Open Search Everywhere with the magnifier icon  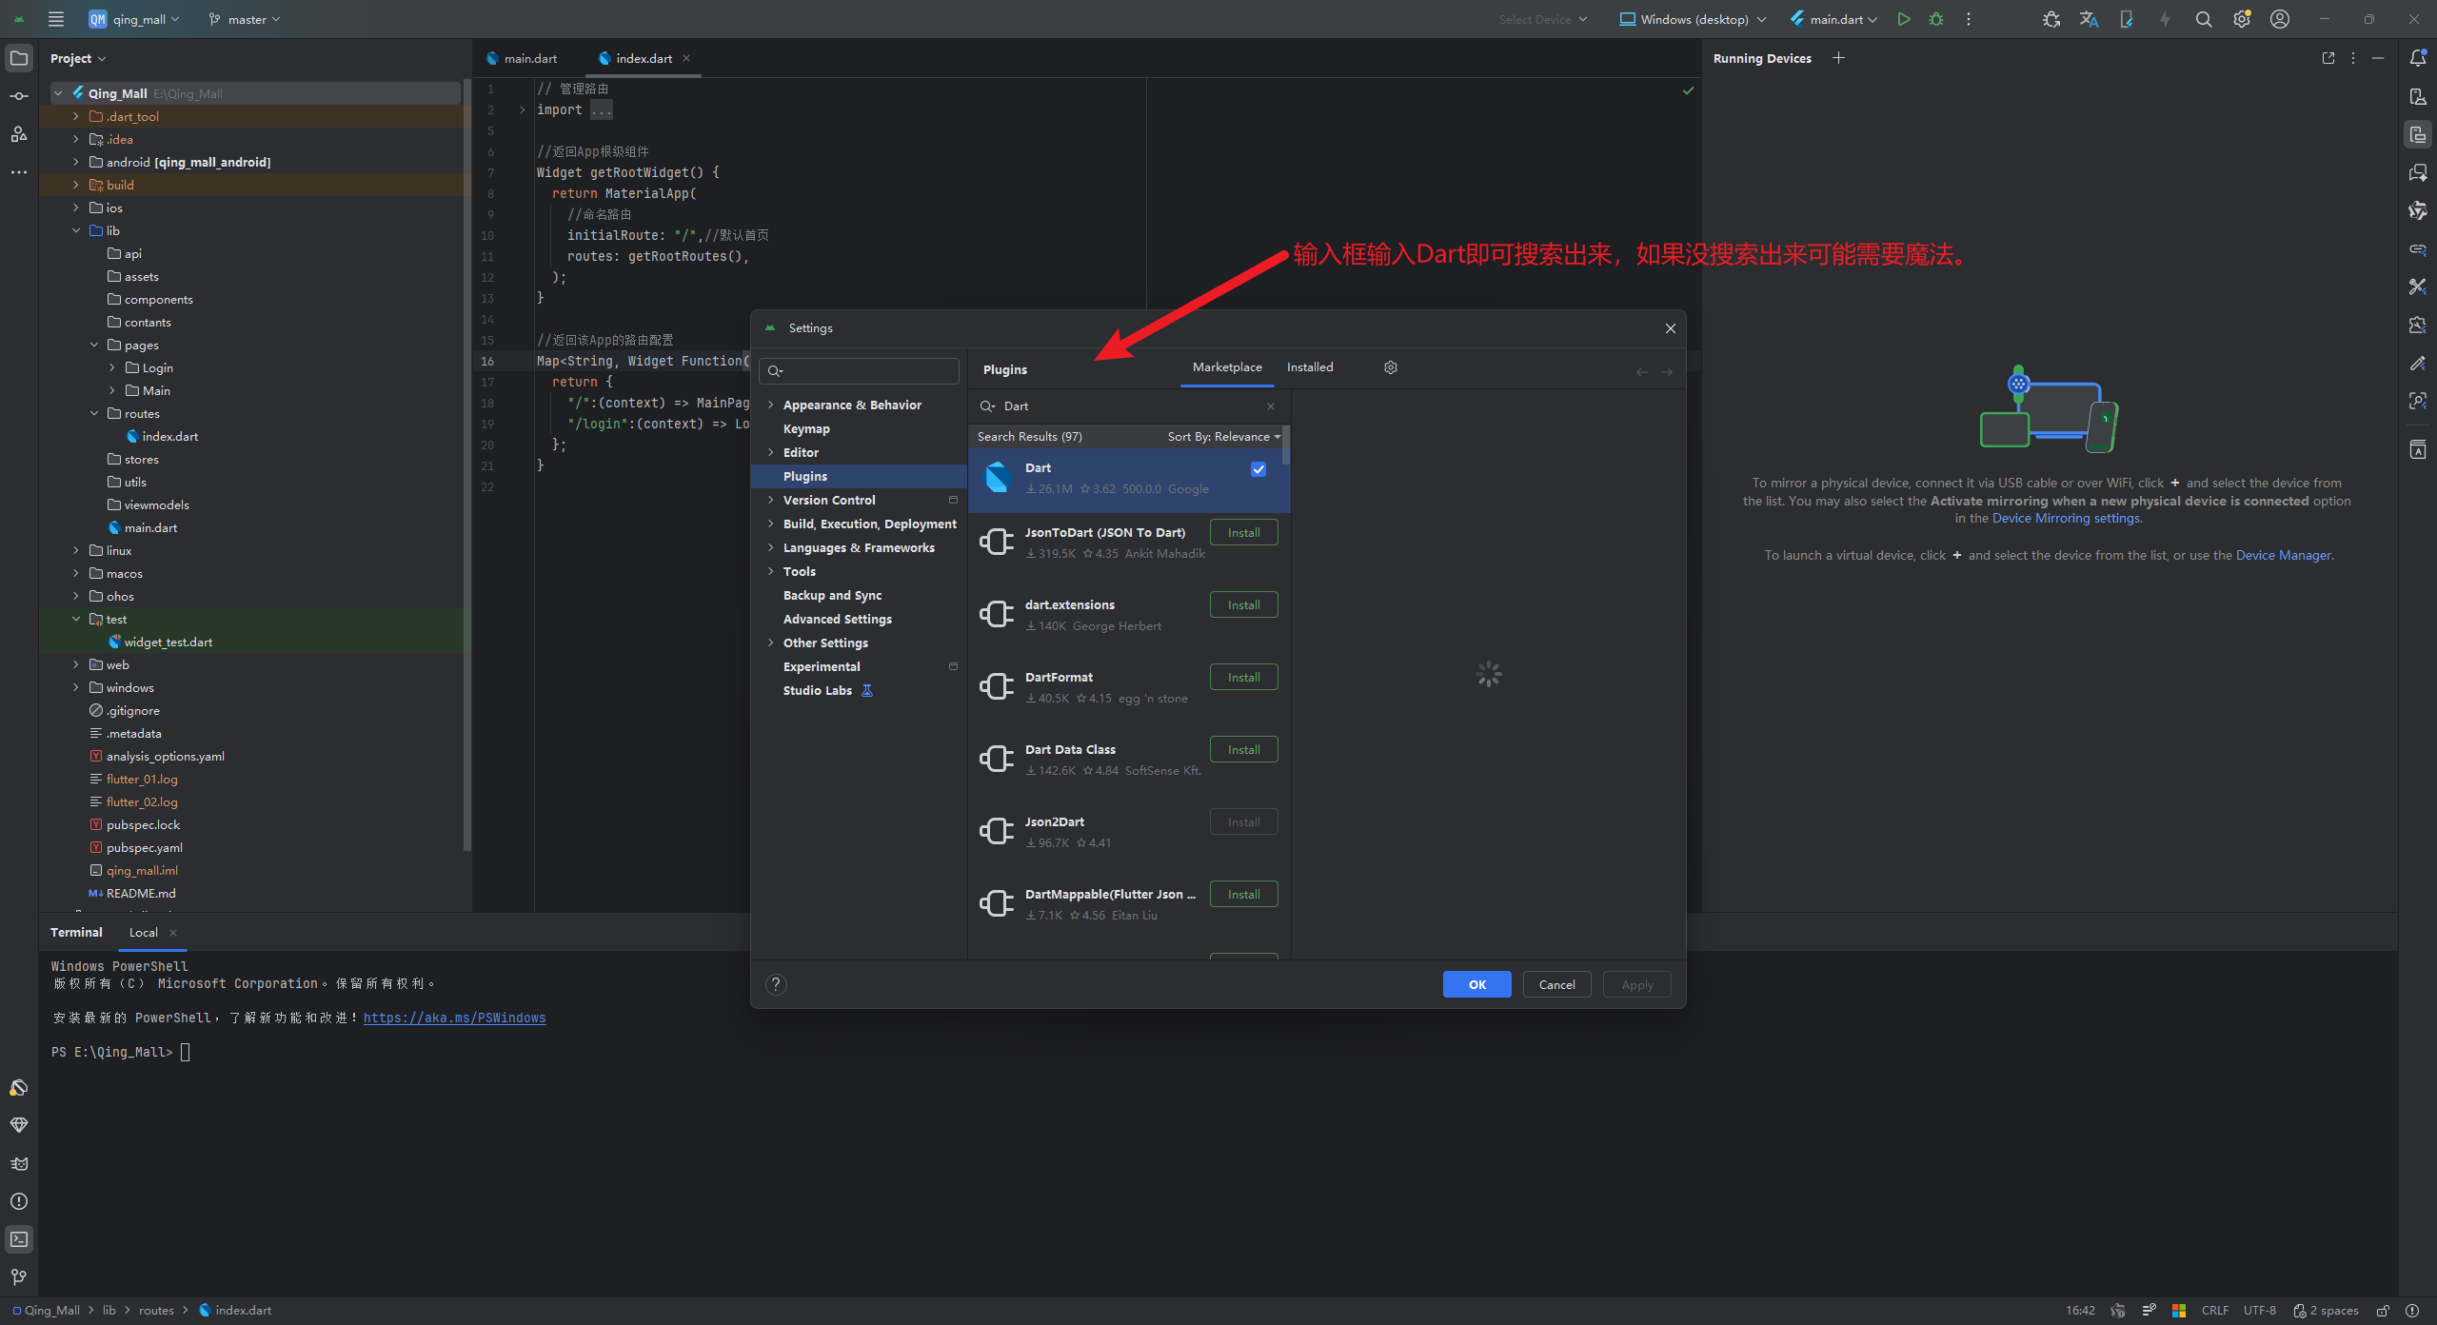click(2204, 19)
